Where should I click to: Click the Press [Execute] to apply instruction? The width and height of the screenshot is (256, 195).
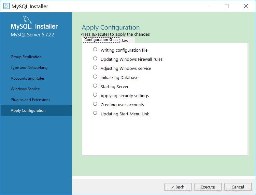[x=115, y=34]
